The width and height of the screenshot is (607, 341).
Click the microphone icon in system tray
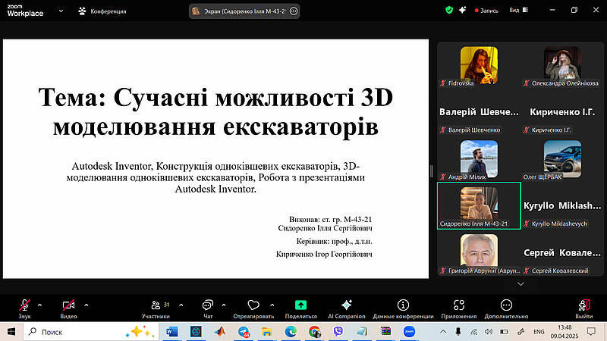coord(458,332)
